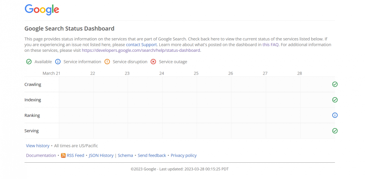
Task: Open the contact Support link
Action: tap(142, 45)
